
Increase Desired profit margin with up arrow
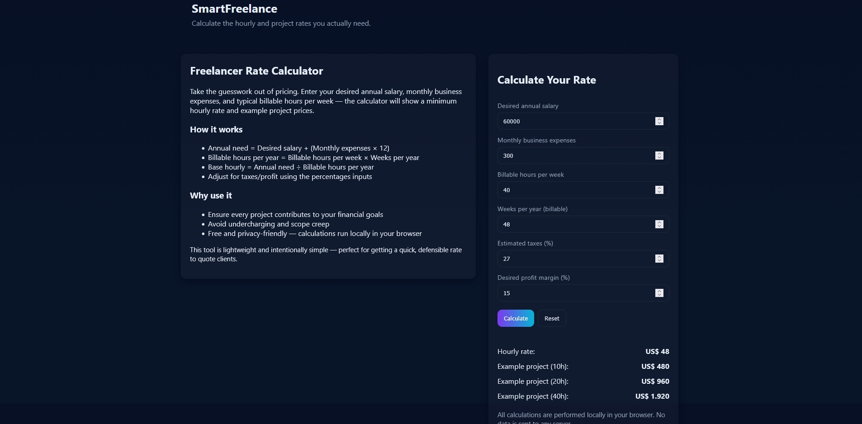click(x=659, y=291)
